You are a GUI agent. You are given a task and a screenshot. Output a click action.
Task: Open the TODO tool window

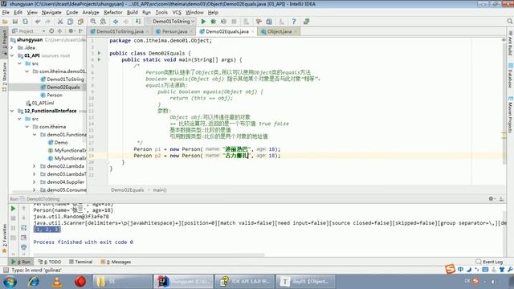pos(50,262)
